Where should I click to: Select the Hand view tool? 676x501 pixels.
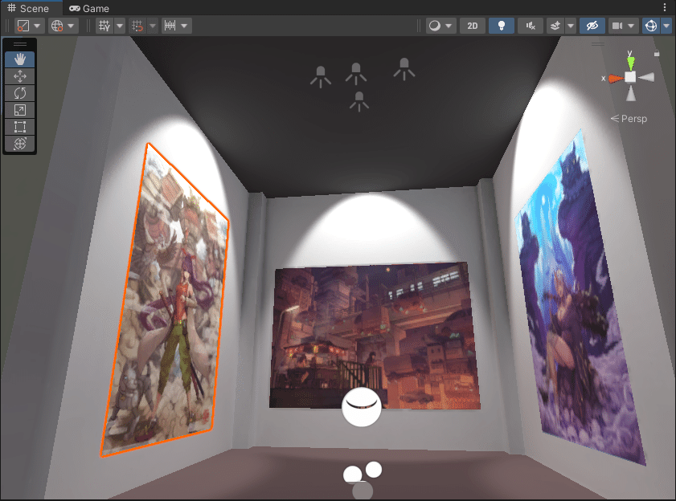tap(20, 59)
